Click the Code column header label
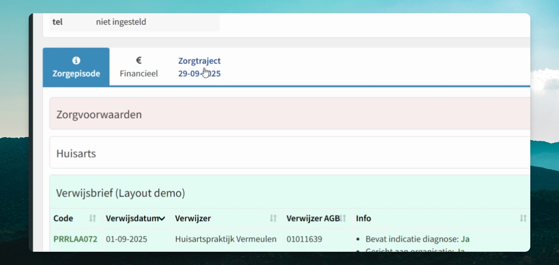Image resolution: width=559 pixels, height=265 pixels. point(63,218)
